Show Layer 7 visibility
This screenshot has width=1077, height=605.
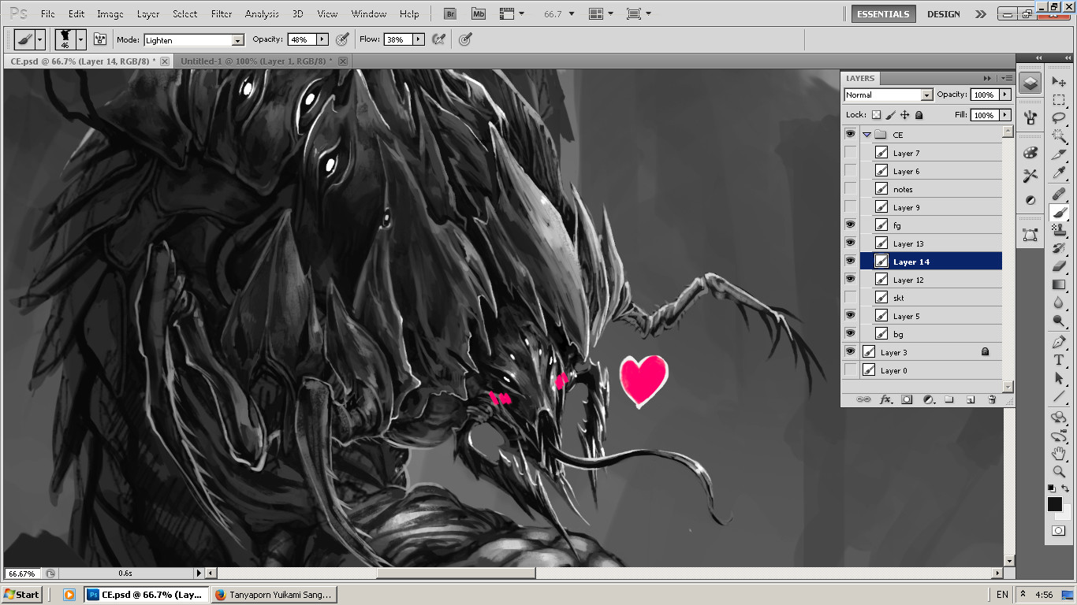[850, 153]
